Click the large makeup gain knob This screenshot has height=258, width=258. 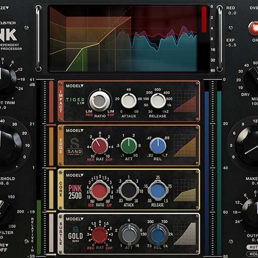[x=247, y=146]
